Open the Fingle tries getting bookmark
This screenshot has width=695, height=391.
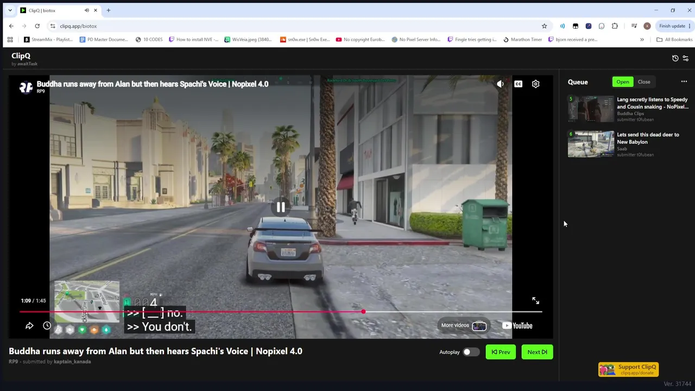472,39
